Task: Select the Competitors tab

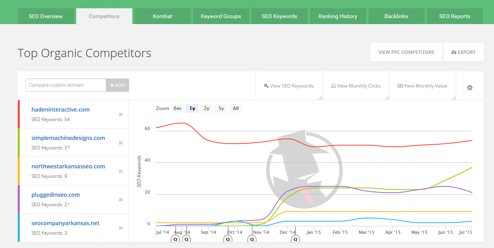Action: (x=104, y=16)
